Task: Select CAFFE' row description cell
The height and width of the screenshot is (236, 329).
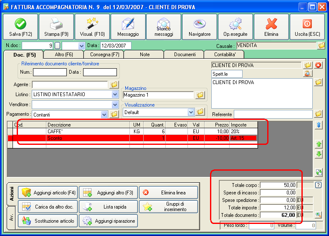Action: tap(88, 132)
